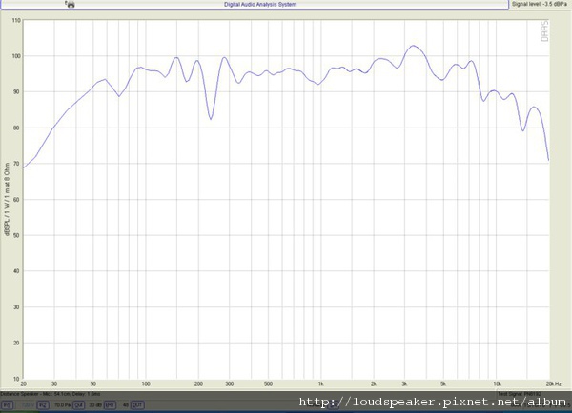Click the In1 input channel button

tap(8, 405)
